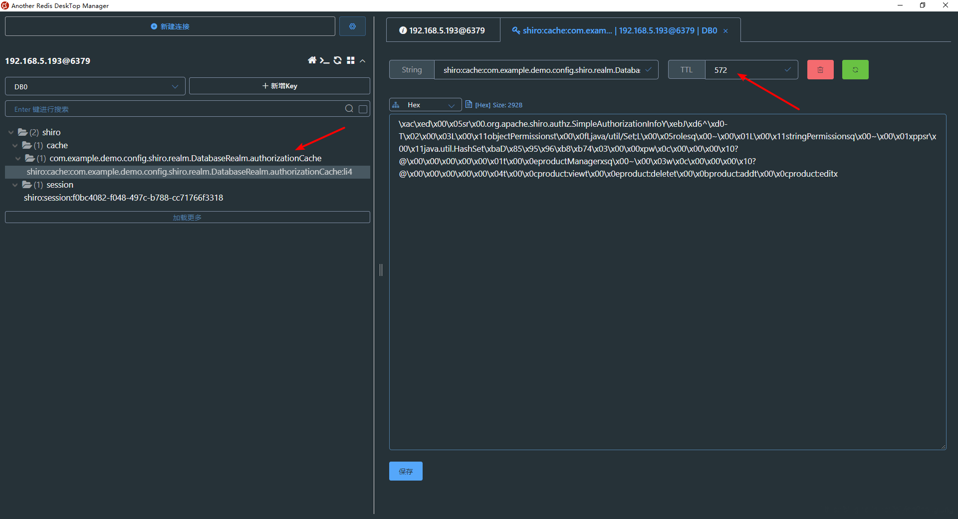Image resolution: width=958 pixels, height=519 pixels.
Task: Collapse the cache folder
Action: click(15, 146)
